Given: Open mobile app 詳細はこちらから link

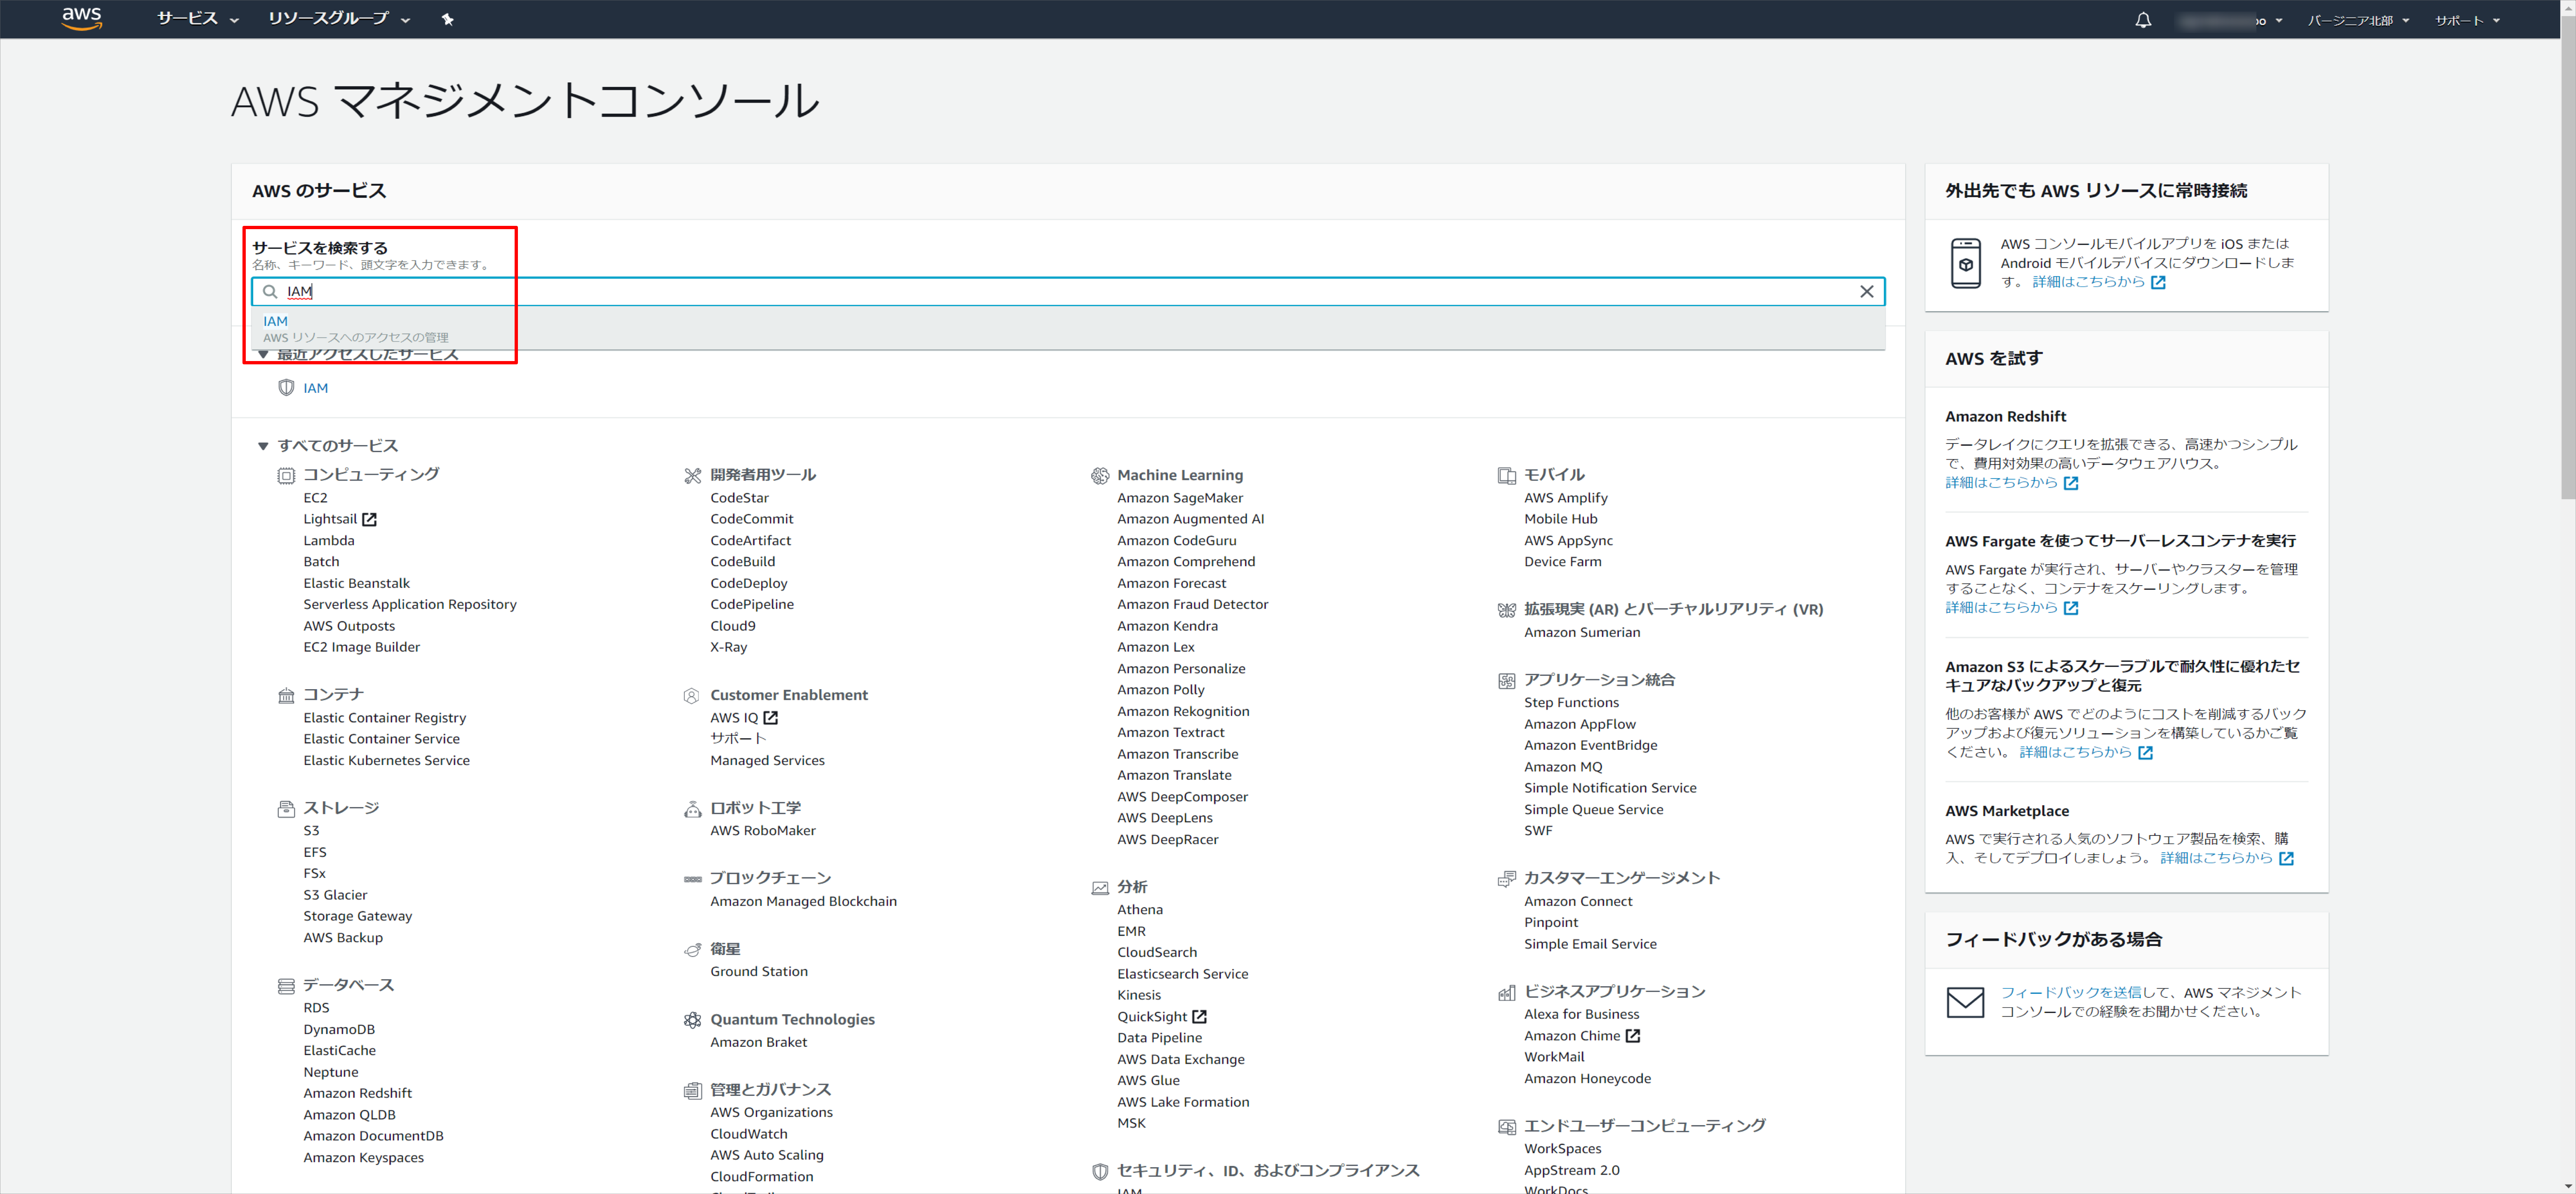Looking at the screenshot, I should pos(2098,282).
